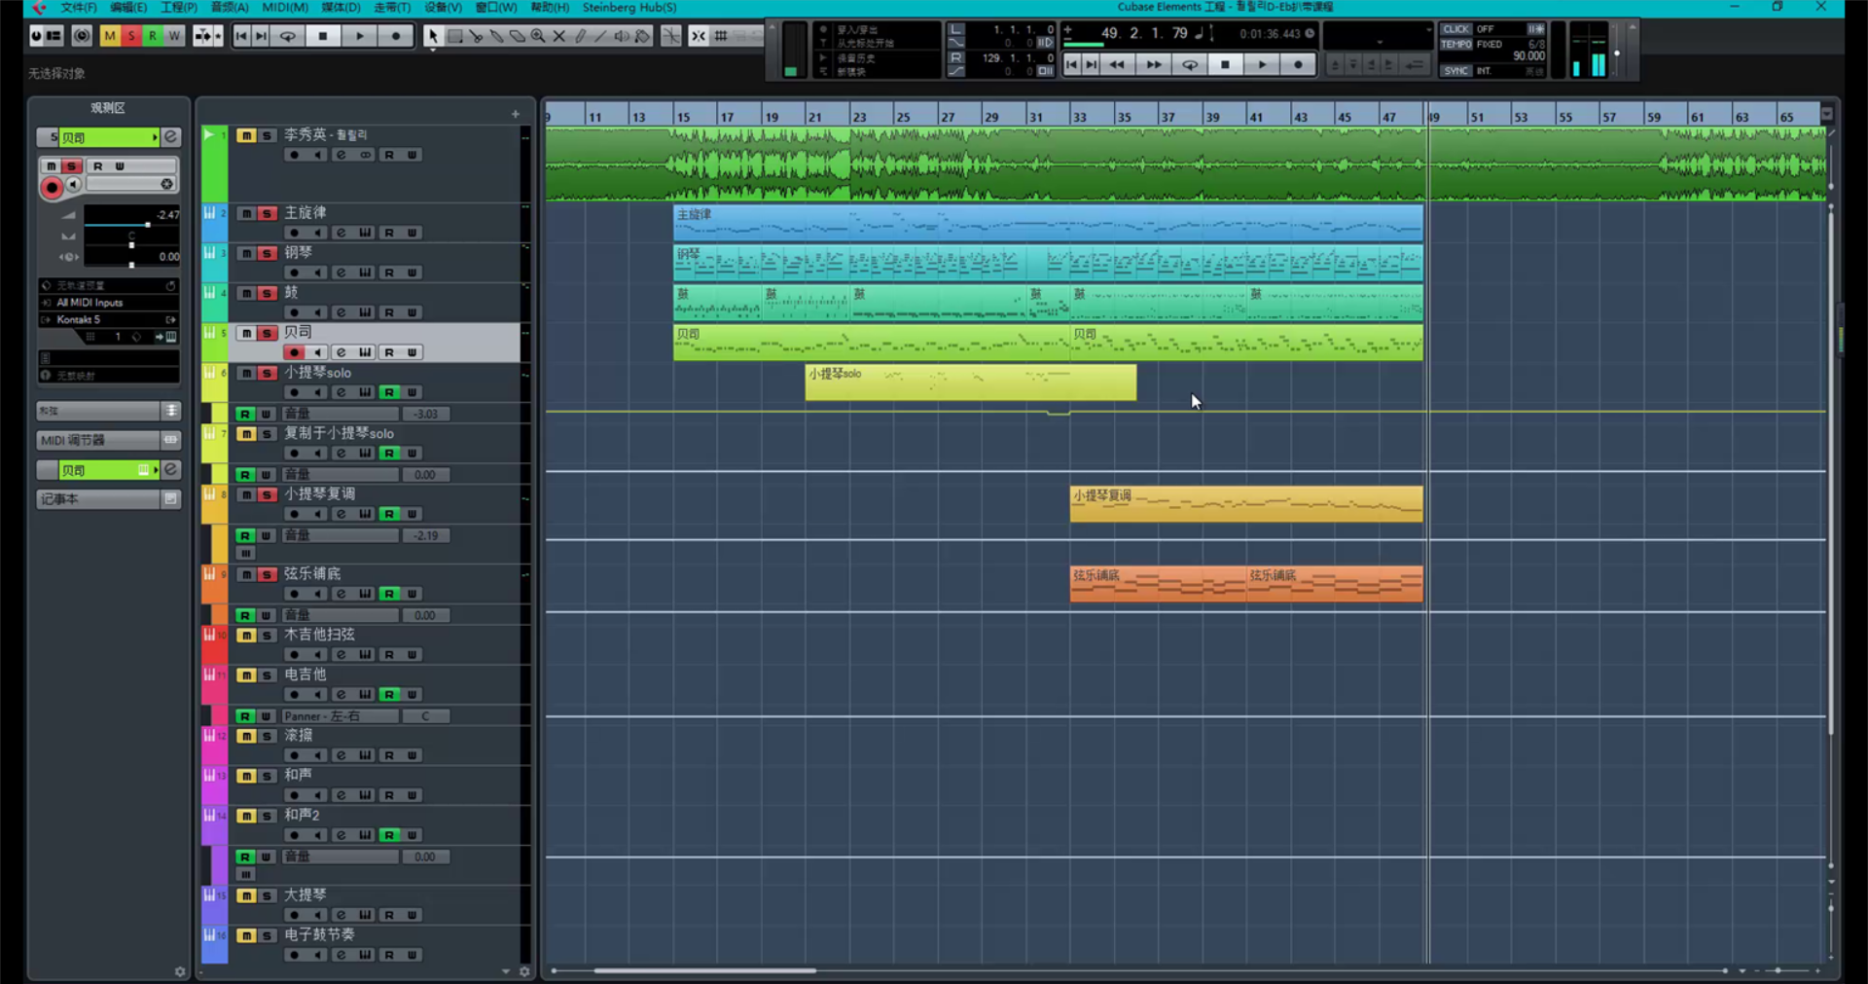1868x984 pixels.
Task: Open edit channel settings for 钢琴 track
Action: 341,273
